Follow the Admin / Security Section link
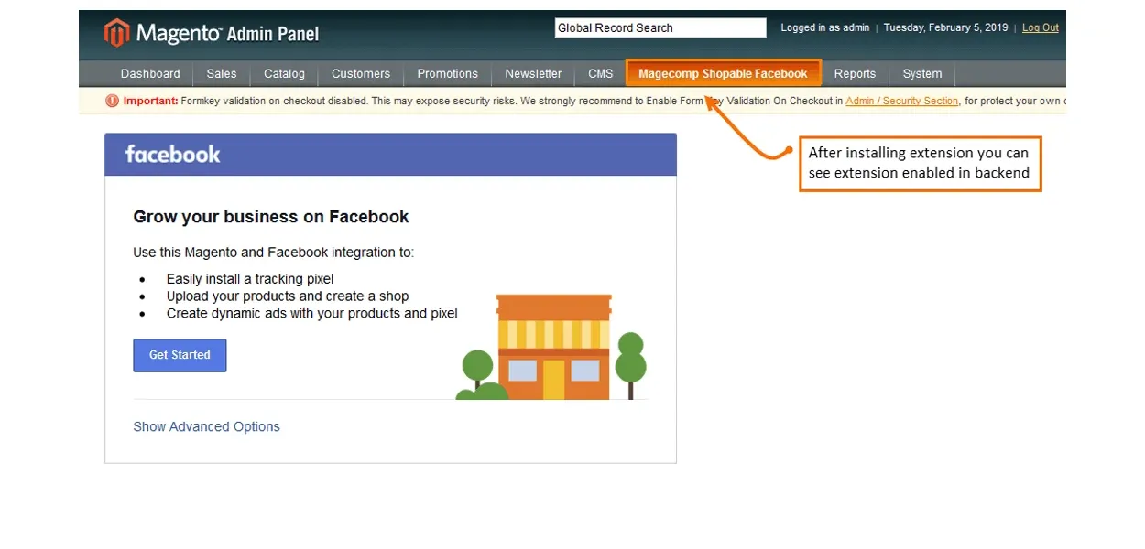Image resolution: width=1145 pixels, height=549 pixels. pyautogui.click(x=901, y=102)
